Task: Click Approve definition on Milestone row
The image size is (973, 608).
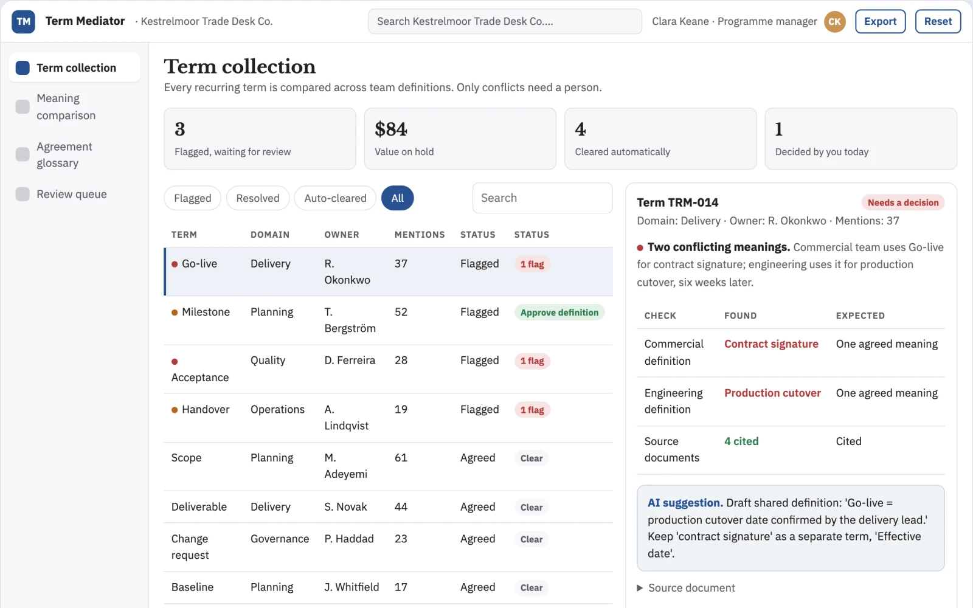Action: (559, 313)
